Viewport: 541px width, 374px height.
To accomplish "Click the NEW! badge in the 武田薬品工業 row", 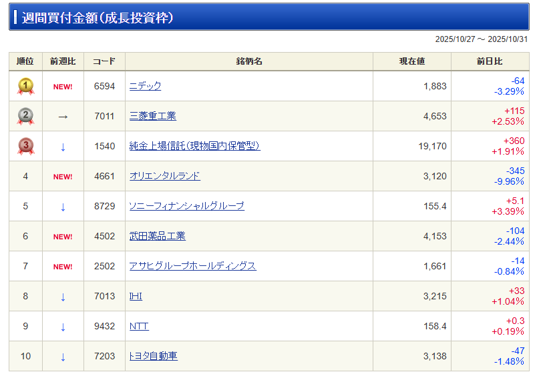I will [63, 237].
